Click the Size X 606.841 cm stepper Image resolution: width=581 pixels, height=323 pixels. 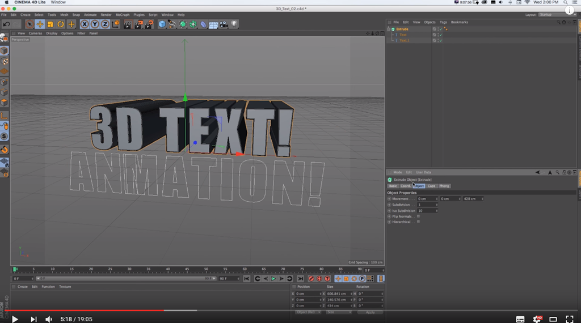(351, 294)
